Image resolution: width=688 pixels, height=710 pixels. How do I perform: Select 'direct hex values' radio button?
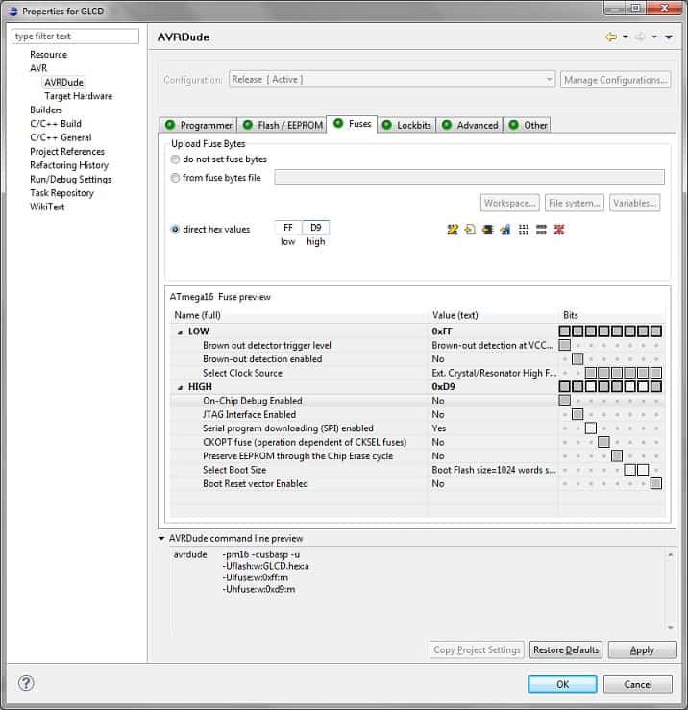[175, 229]
